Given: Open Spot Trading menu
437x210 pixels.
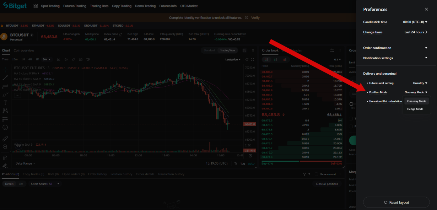Looking at the screenshot, I should 51,6.
